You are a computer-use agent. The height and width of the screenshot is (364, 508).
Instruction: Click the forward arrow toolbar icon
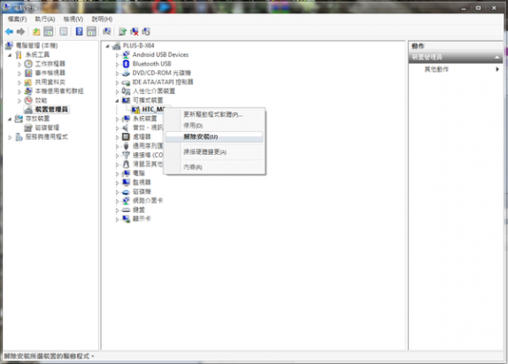pyautogui.click(x=20, y=32)
